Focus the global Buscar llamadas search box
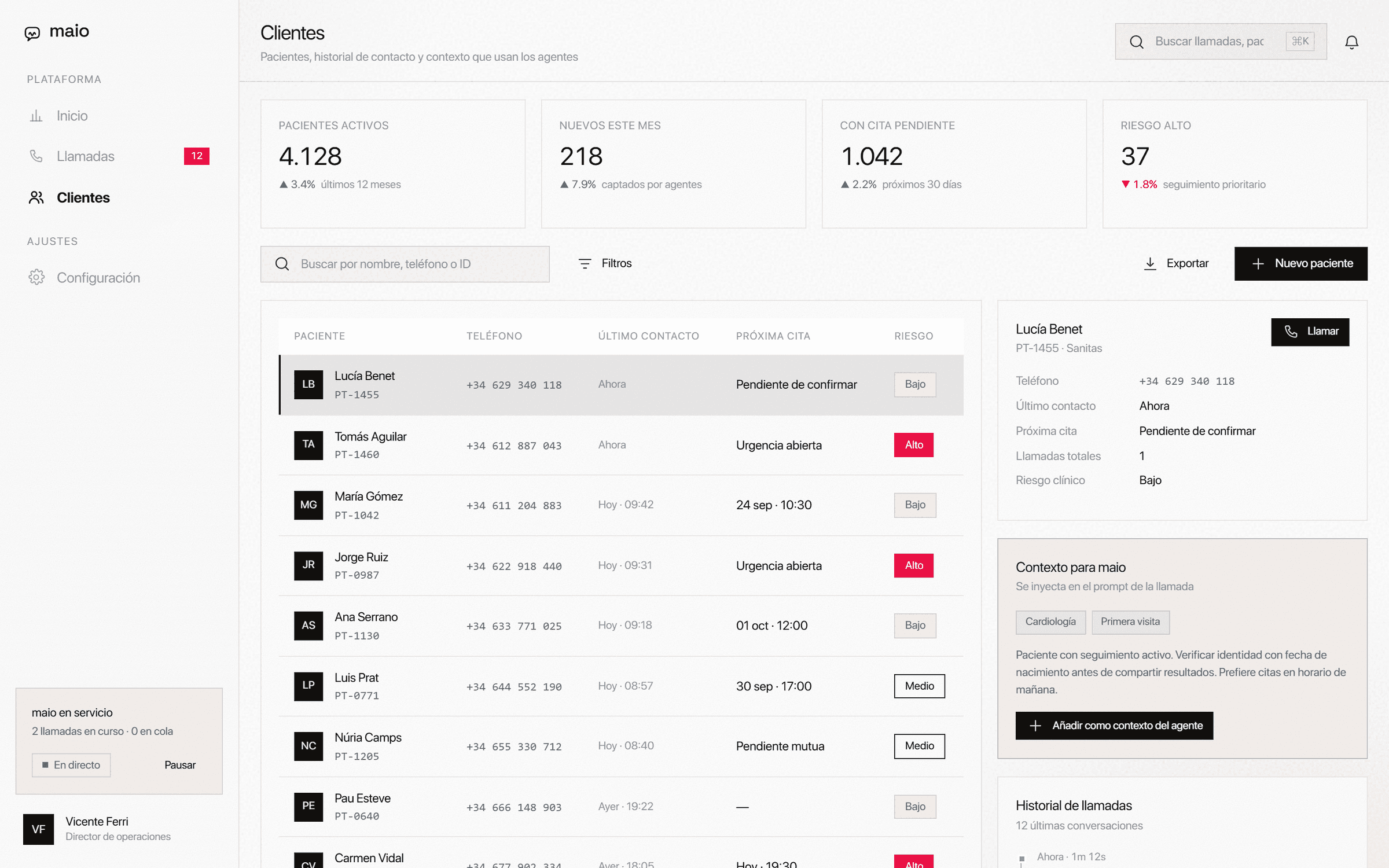 1221,42
